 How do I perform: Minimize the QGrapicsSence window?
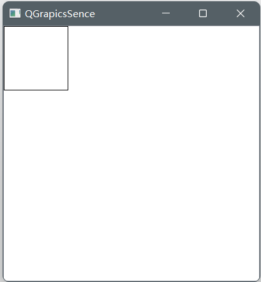coord(166,13)
